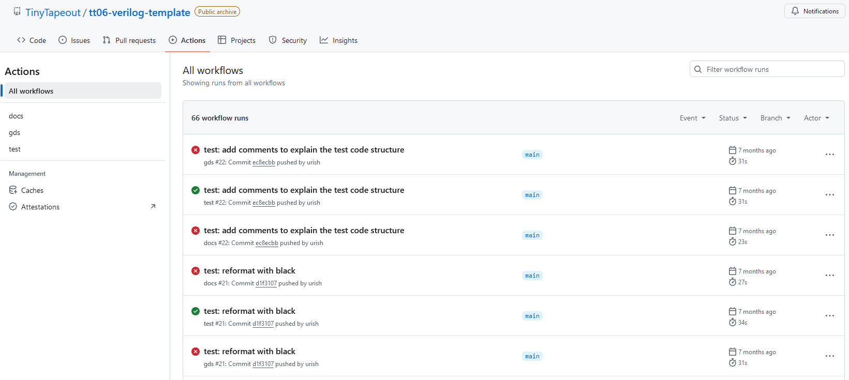Open the Actor filter dropdown
The height and width of the screenshot is (380, 849).
click(816, 118)
